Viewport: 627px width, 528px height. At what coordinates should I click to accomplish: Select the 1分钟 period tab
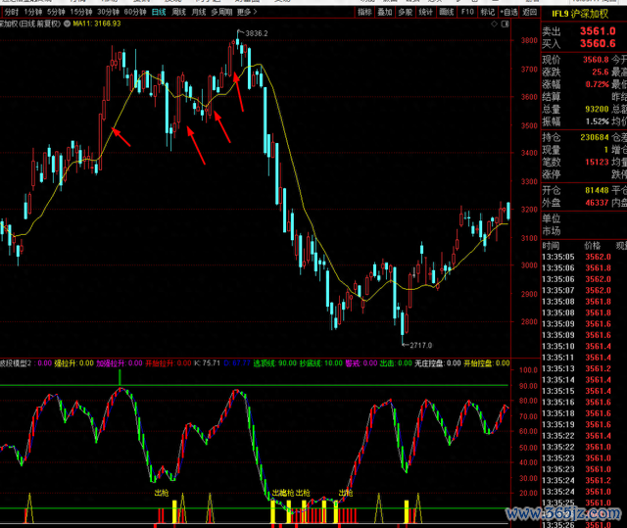point(33,12)
